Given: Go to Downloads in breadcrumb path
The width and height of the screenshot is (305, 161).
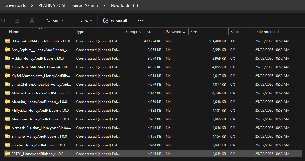Looking at the screenshot, I should (15, 6).
